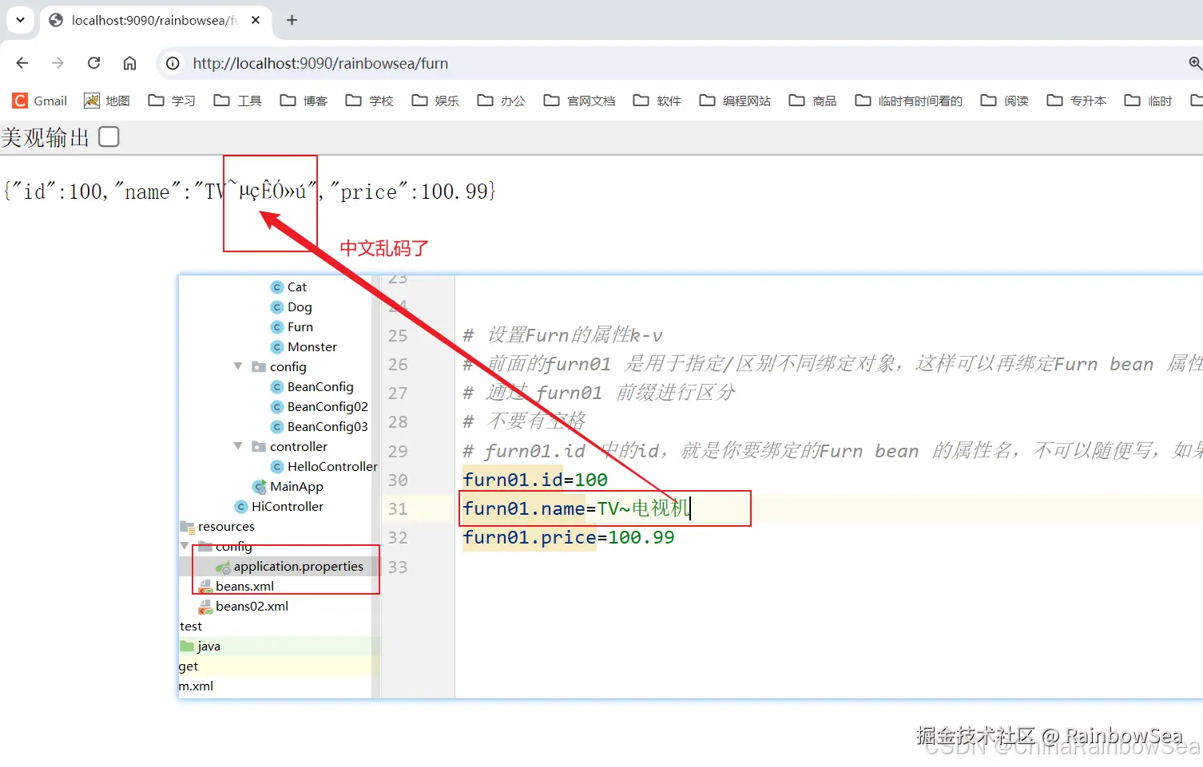Open the Gmail bookmark

pyautogui.click(x=40, y=101)
